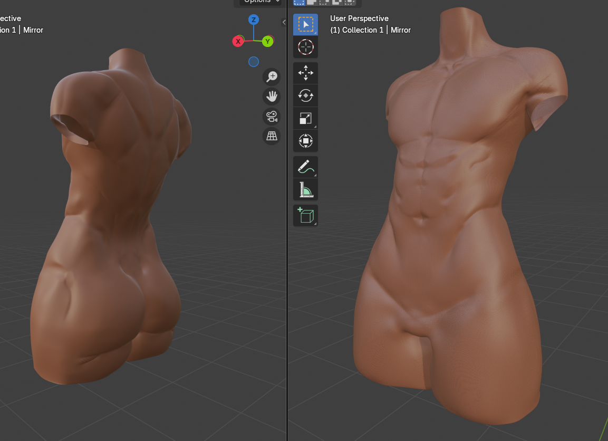Click the "User Perspective" text label
This screenshot has width=608, height=441.
pos(359,18)
